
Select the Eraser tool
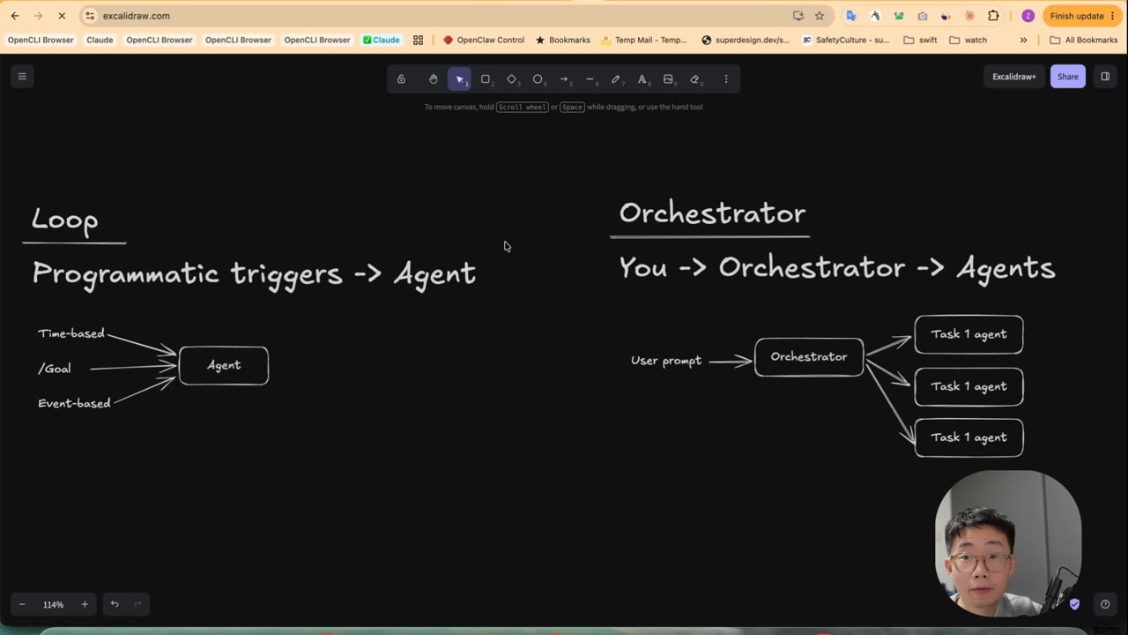(694, 79)
